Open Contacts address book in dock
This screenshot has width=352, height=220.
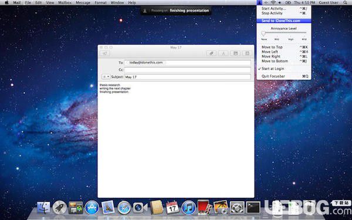pos(157,207)
